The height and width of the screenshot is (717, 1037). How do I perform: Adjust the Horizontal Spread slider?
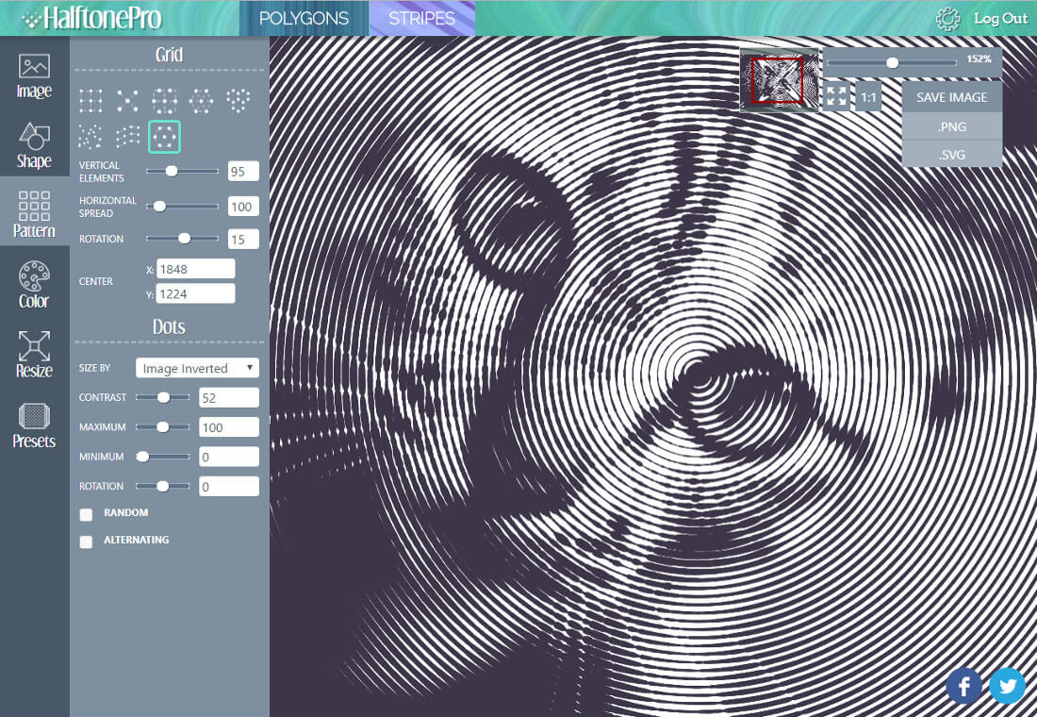(x=182, y=206)
